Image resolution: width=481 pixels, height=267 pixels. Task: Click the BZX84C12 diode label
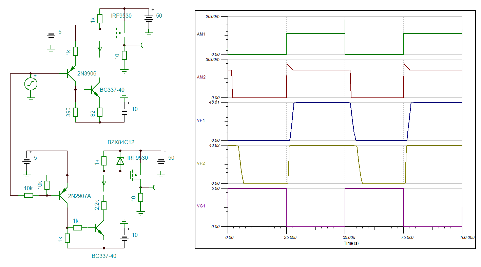[x=121, y=142]
